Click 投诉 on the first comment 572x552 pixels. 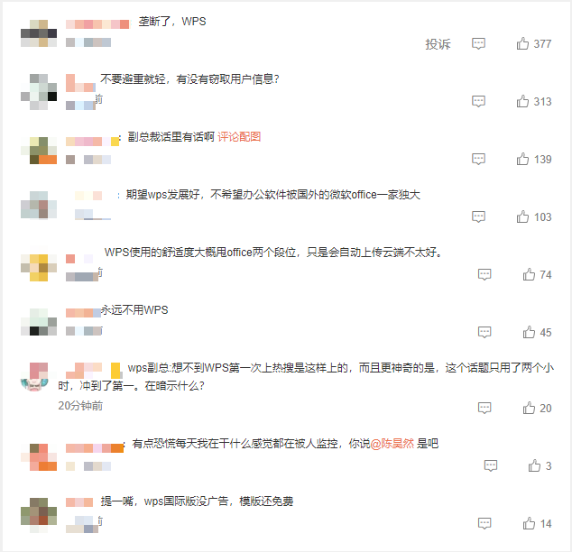coord(438,44)
